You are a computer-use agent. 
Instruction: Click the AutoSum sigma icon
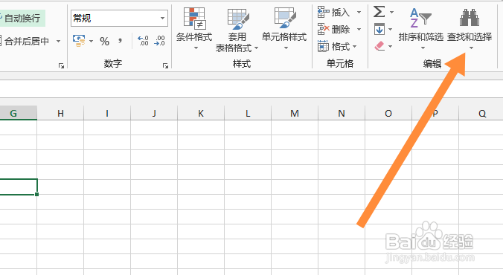pos(379,12)
